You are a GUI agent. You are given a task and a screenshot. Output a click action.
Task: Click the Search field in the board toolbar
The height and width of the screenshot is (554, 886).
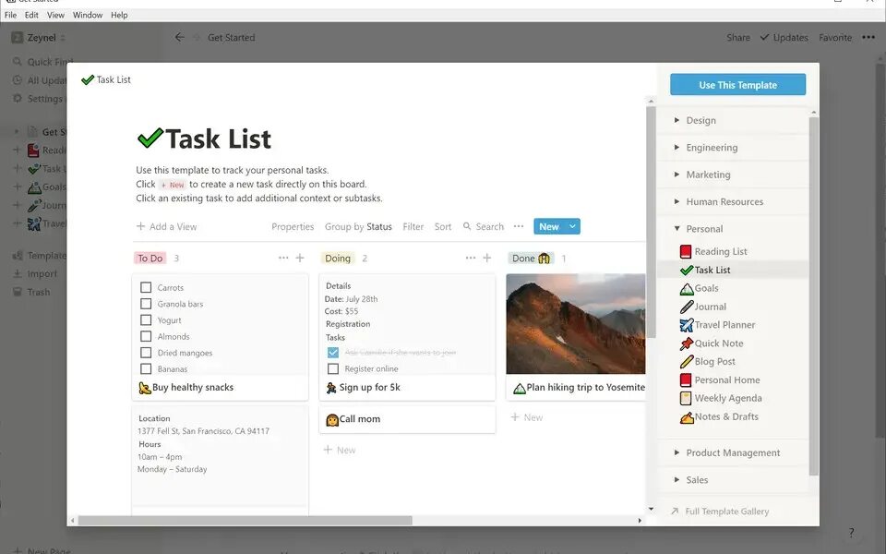tap(484, 226)
